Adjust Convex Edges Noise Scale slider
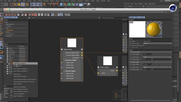This screenshot has height=102, width=181. pyautogui.click(x=161, y=69)
